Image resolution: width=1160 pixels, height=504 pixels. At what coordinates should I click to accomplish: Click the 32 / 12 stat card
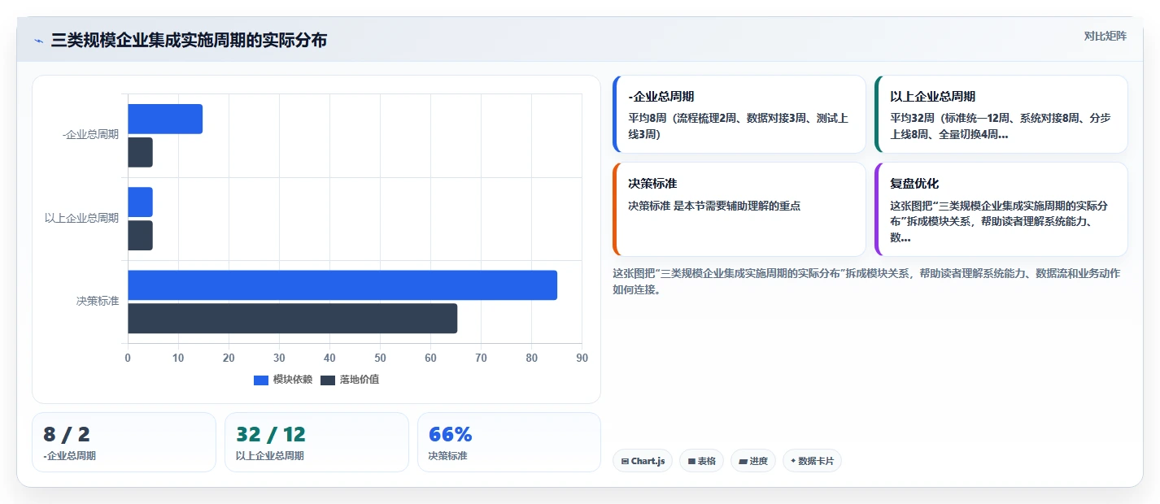coord(316,442)
